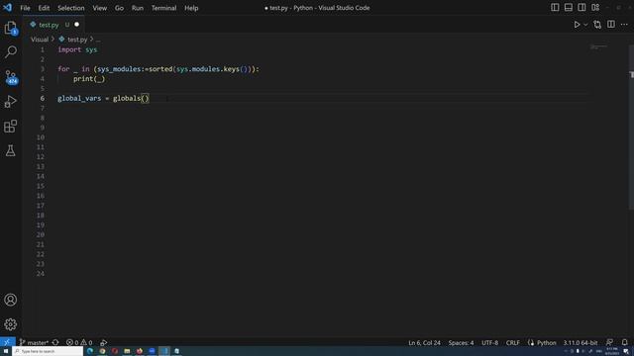Change file encoding UTF-8
The height and width of the screenshot is (356, 634).
[489, 343]
